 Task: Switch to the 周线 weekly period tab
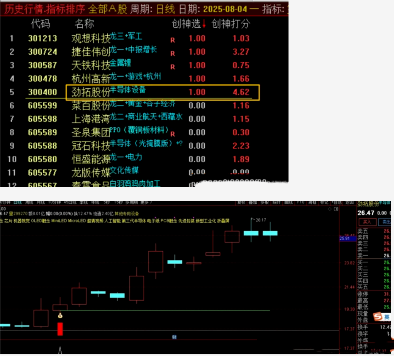click(28, 202)
